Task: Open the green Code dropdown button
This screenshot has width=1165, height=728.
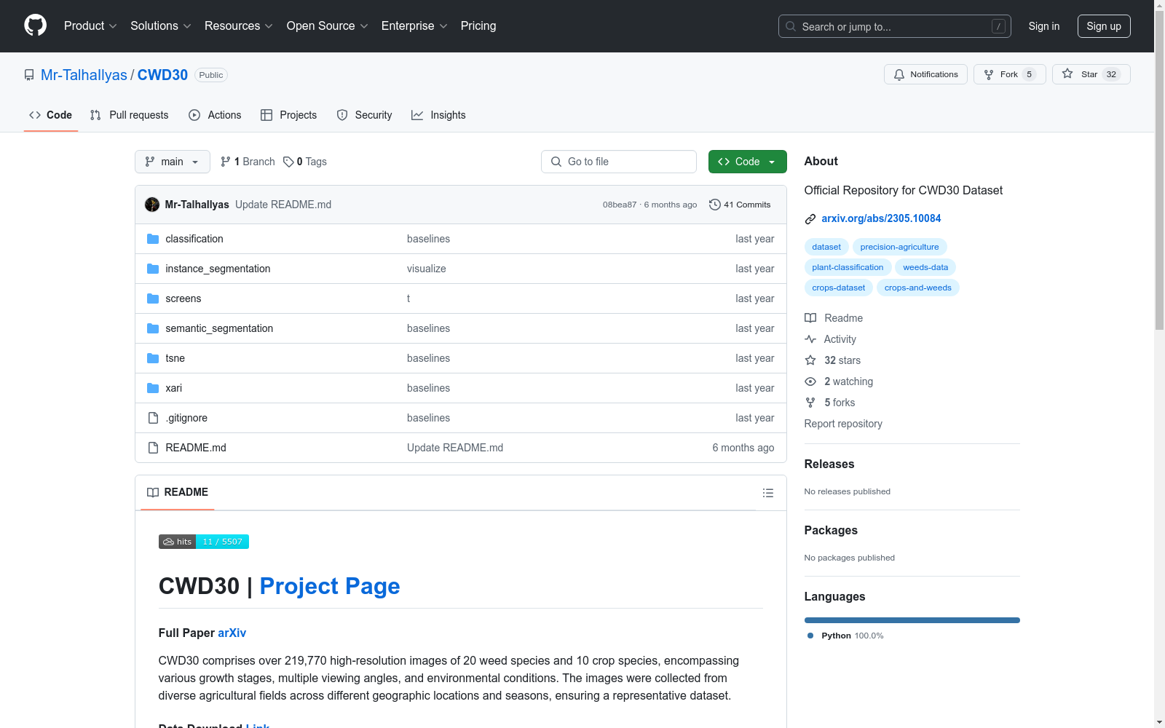Action: click(x=747, y=162)
